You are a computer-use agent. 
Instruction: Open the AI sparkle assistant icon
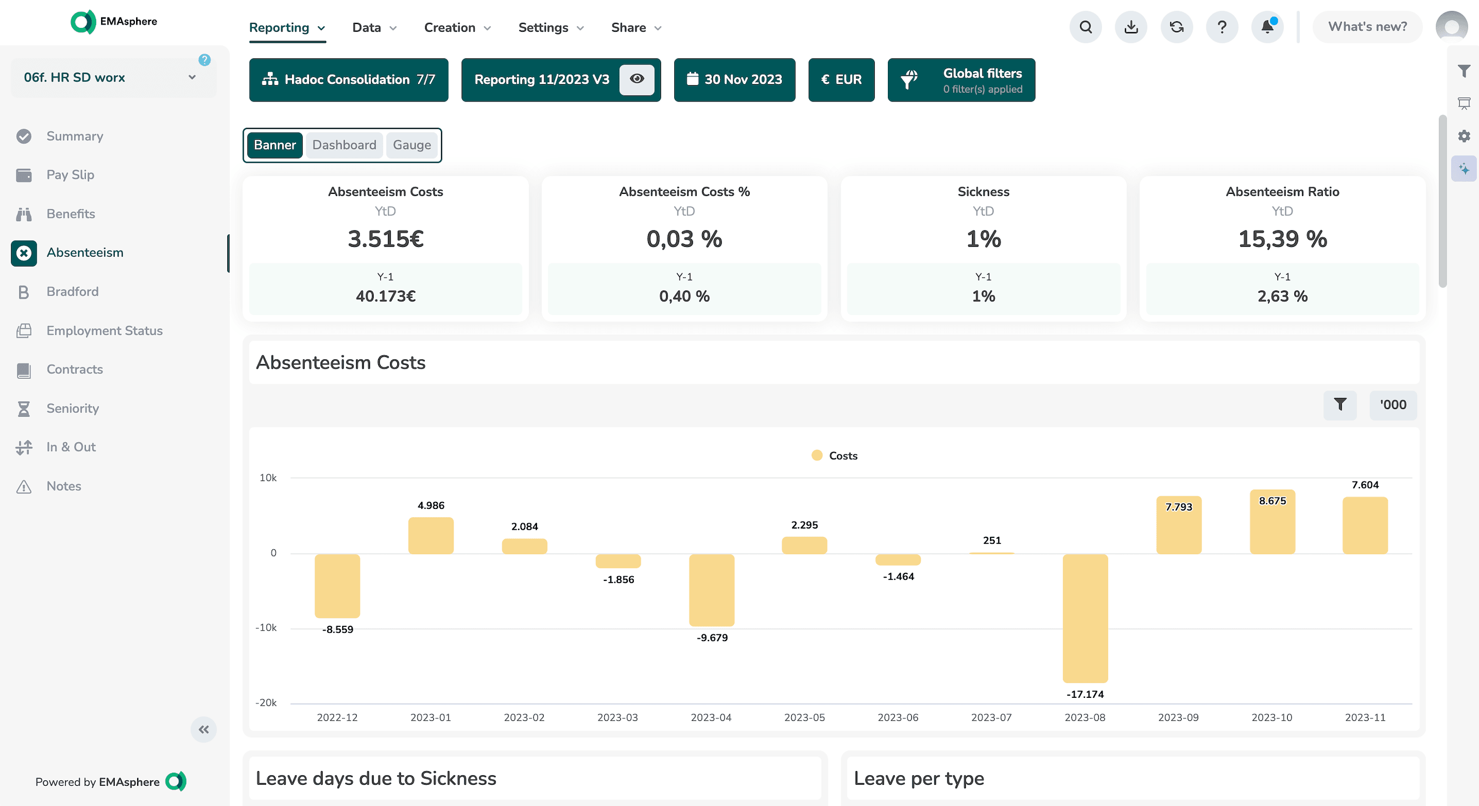pyautogui.click(x=1464, y=169)
